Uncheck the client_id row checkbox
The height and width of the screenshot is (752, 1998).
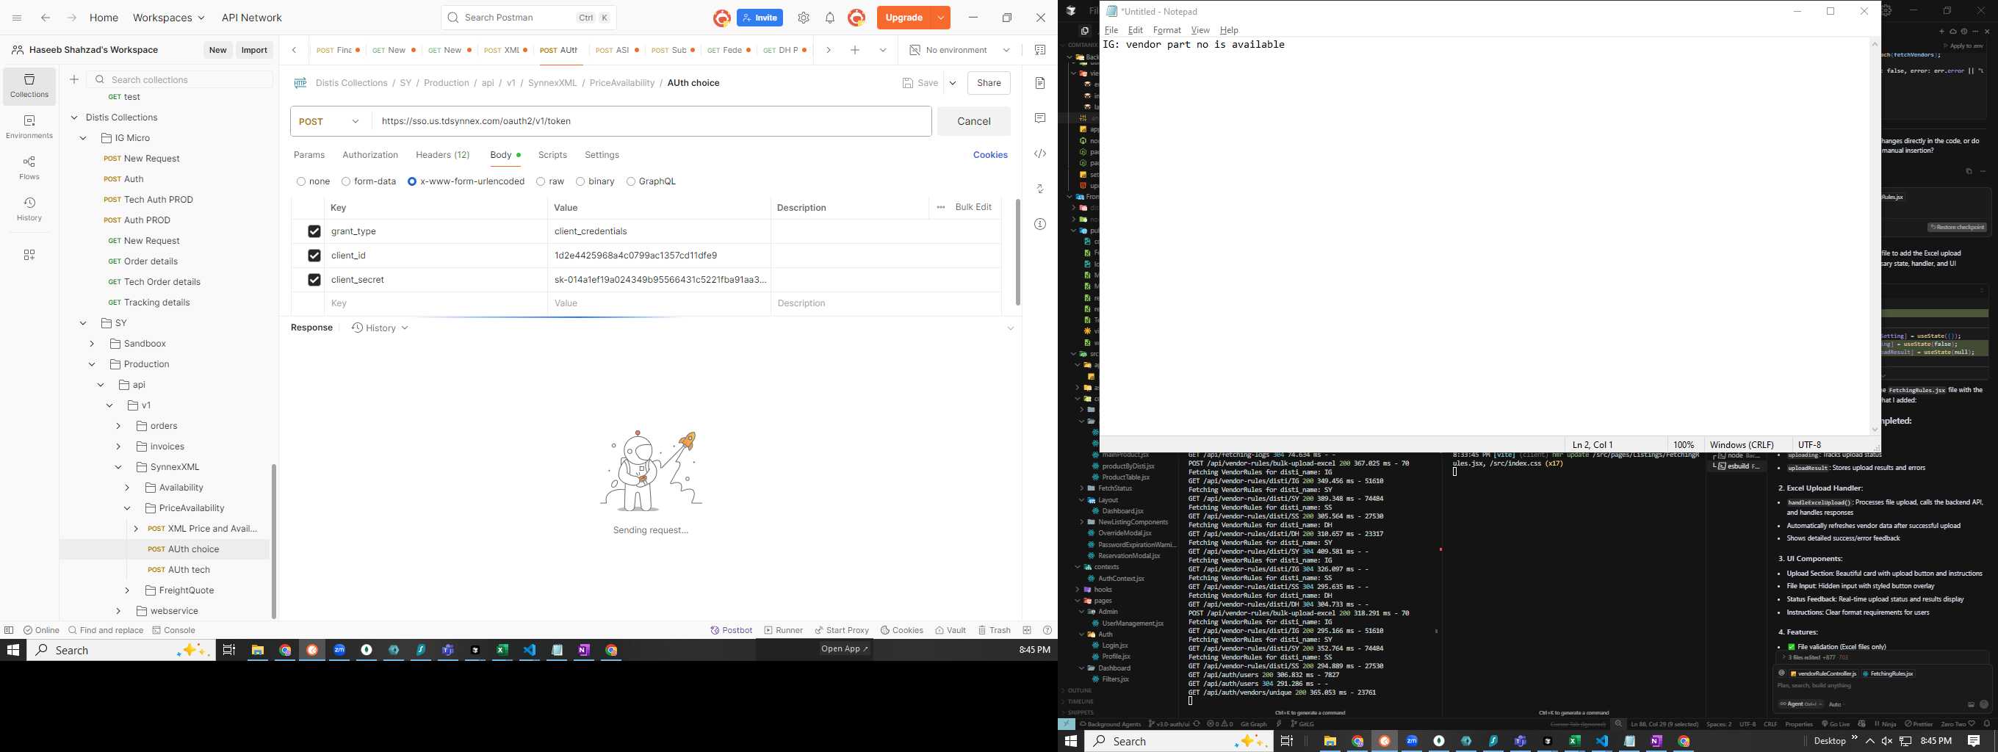point(314,255)
